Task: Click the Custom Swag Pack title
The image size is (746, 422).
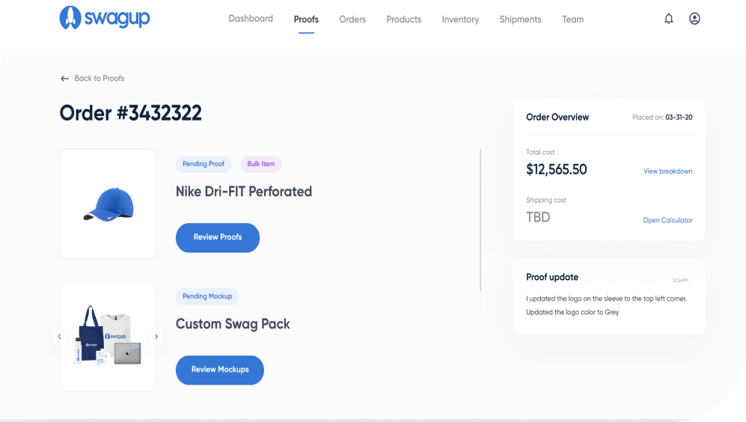Action: pos(233,324)
